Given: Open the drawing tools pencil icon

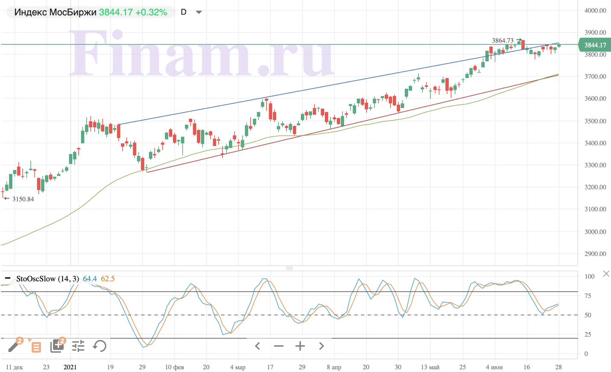Looking at the screenshot, I should point(14,346).
